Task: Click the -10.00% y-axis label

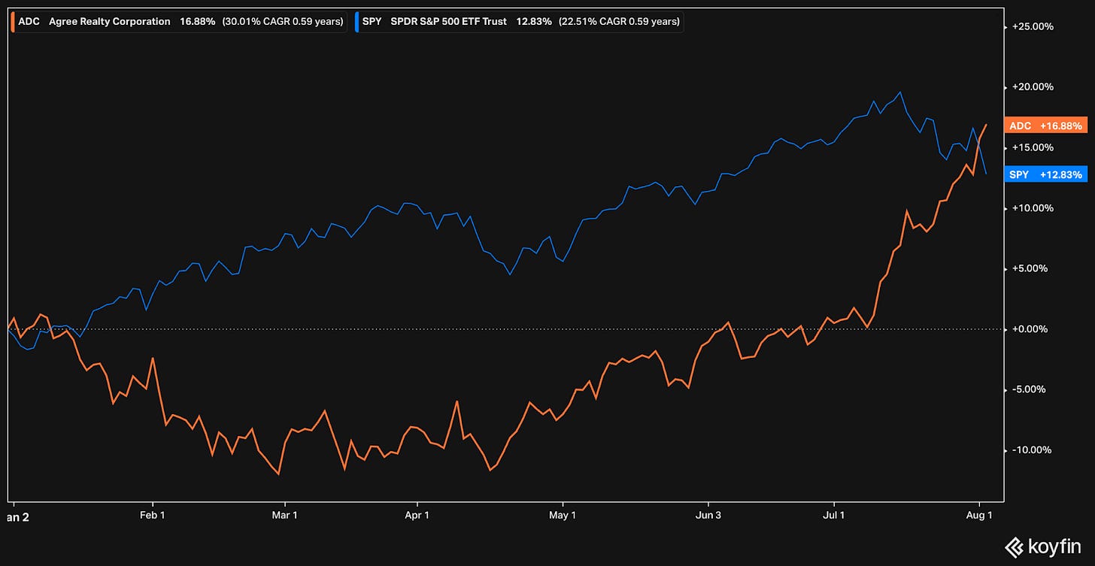Action: pyautogui.click(x=1033, y=450)
